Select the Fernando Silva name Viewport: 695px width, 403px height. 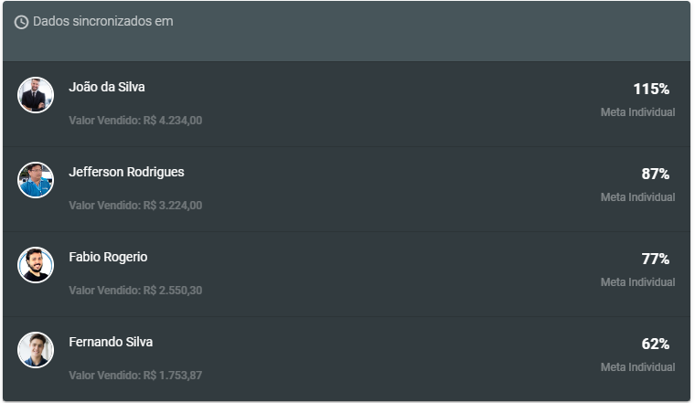click(x=111, y=342)
